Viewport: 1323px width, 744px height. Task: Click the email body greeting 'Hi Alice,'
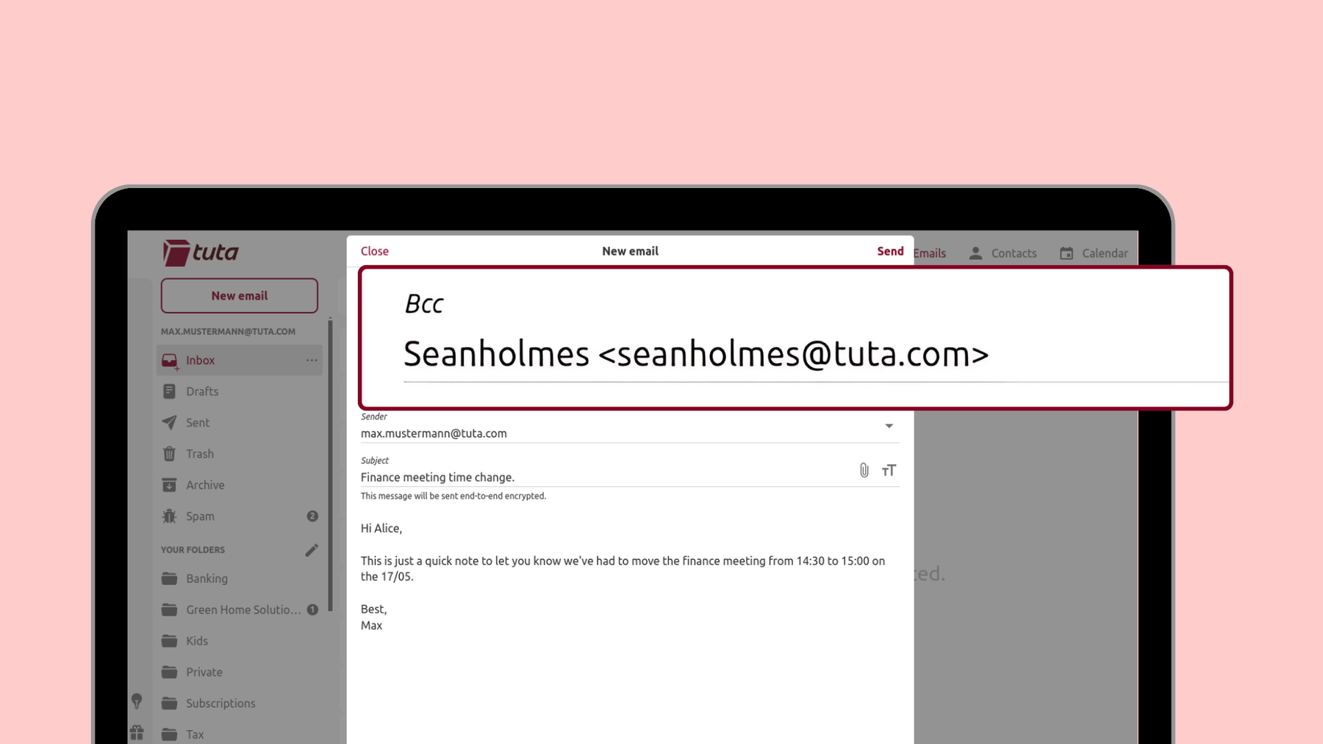[381, 528]
